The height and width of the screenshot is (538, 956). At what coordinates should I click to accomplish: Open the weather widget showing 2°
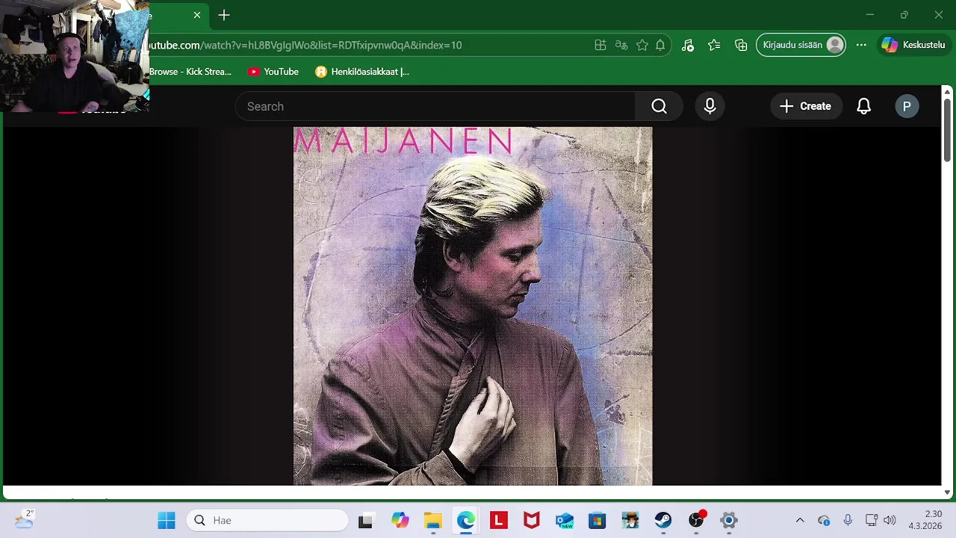[24, 519]
